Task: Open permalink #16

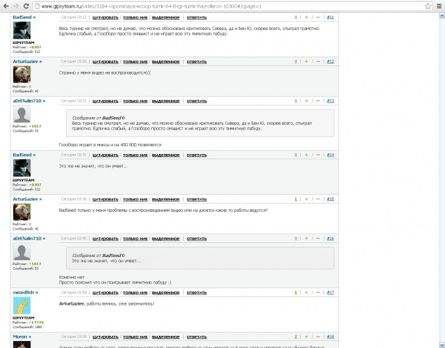Action: click(x=331, y=239)
